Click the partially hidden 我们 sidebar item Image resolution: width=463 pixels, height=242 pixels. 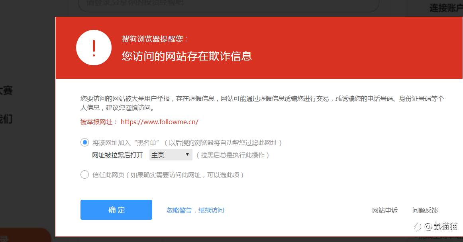[6, 119]
